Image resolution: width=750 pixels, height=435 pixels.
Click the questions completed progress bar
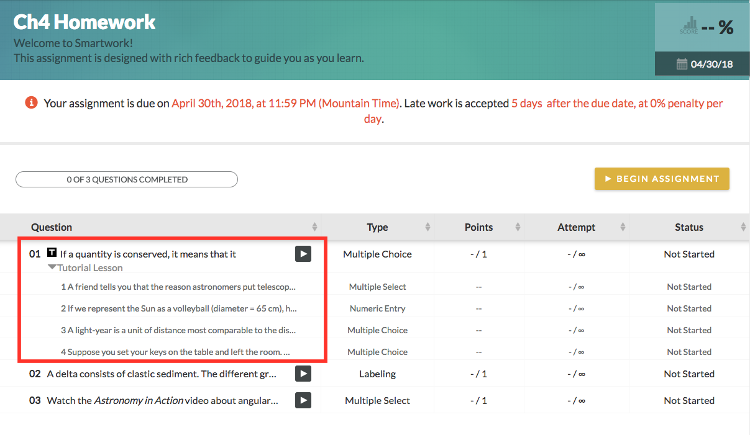(x=127, y=179)
